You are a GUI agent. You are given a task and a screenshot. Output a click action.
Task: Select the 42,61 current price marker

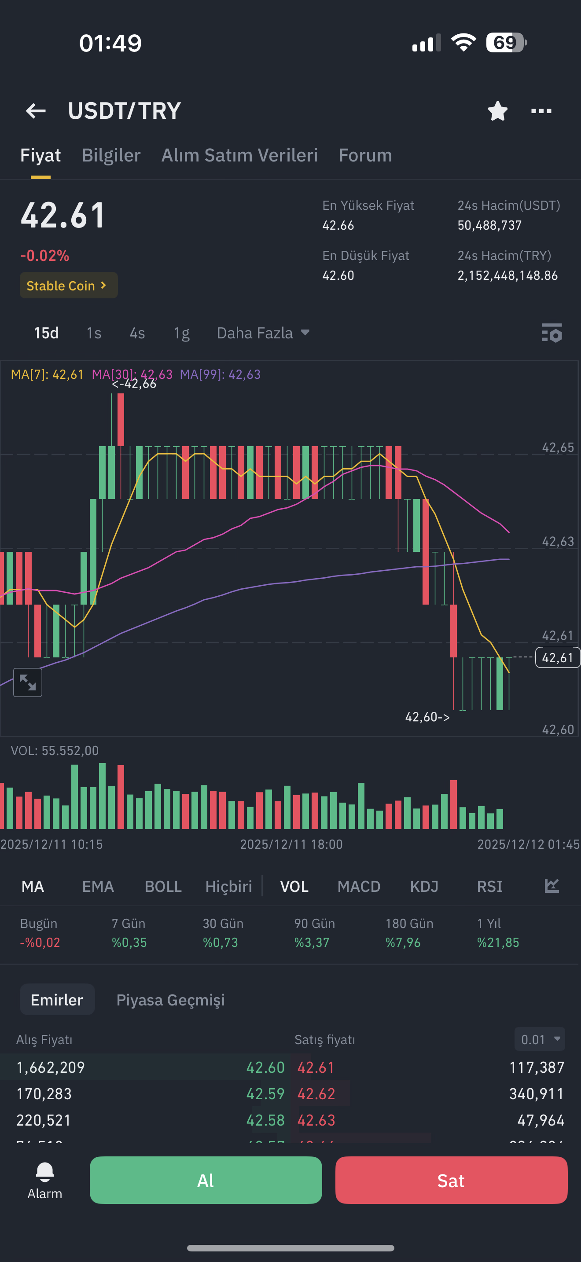(x=558, y=657)
